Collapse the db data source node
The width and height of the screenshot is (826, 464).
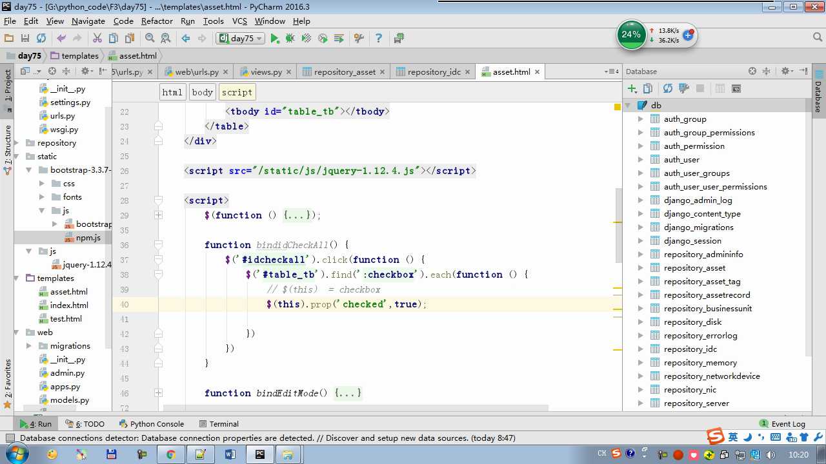point(627,106)
